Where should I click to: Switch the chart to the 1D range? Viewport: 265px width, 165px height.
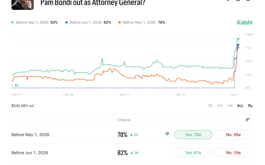click(210, 106)
